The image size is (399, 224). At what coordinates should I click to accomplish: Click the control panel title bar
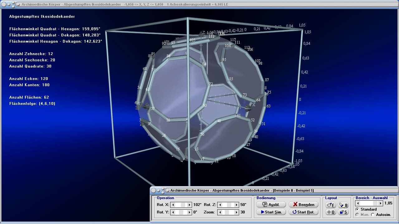click(274, 190)
